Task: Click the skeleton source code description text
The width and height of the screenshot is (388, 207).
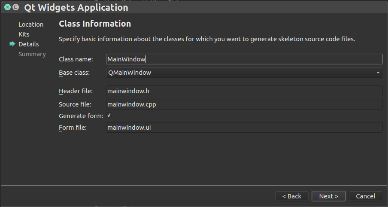Action: [207, 39]
